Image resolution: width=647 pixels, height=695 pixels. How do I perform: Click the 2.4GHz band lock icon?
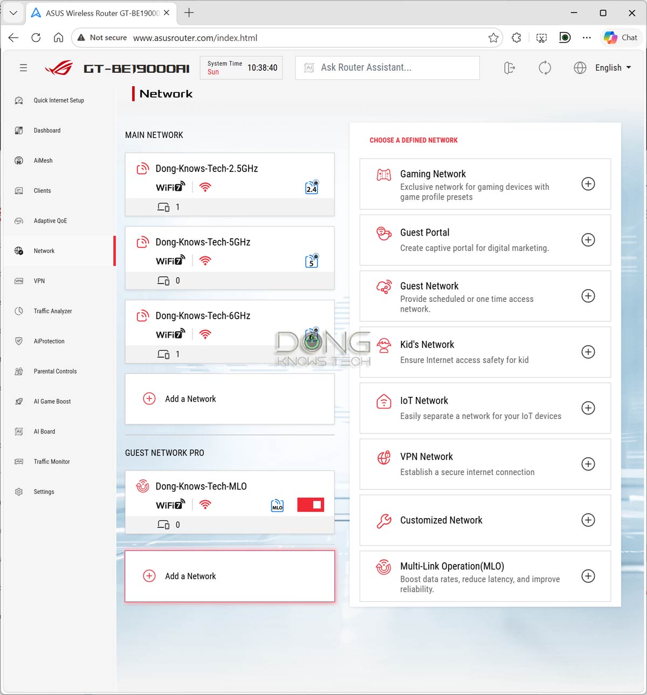[x=312, y=187]
